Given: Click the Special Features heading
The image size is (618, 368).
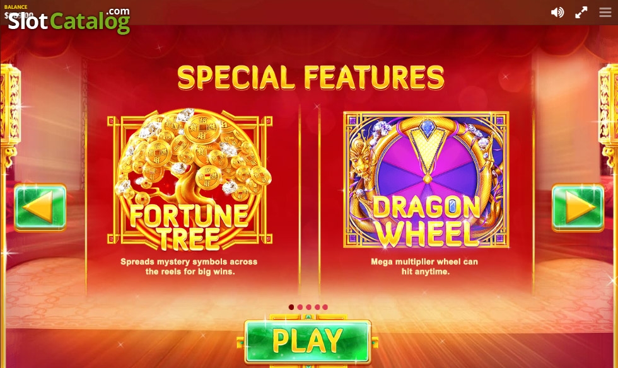Looking at the screenshot, I should (310, 78).
